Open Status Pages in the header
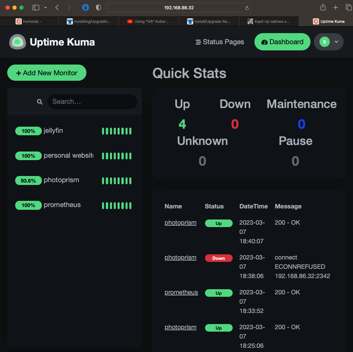 click(x=220, y=42)
